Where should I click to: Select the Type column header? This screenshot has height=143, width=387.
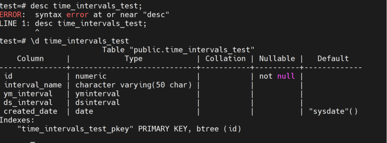[133, 58]
